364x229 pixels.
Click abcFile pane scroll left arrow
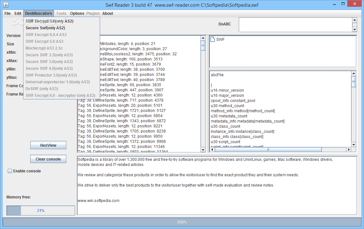212,150
